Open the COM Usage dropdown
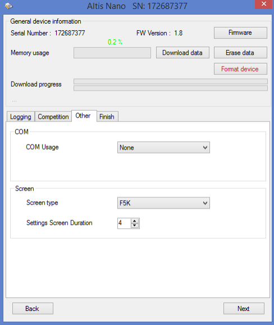The height and width of the screenshot is (325, 274). (x=163, y=147)
